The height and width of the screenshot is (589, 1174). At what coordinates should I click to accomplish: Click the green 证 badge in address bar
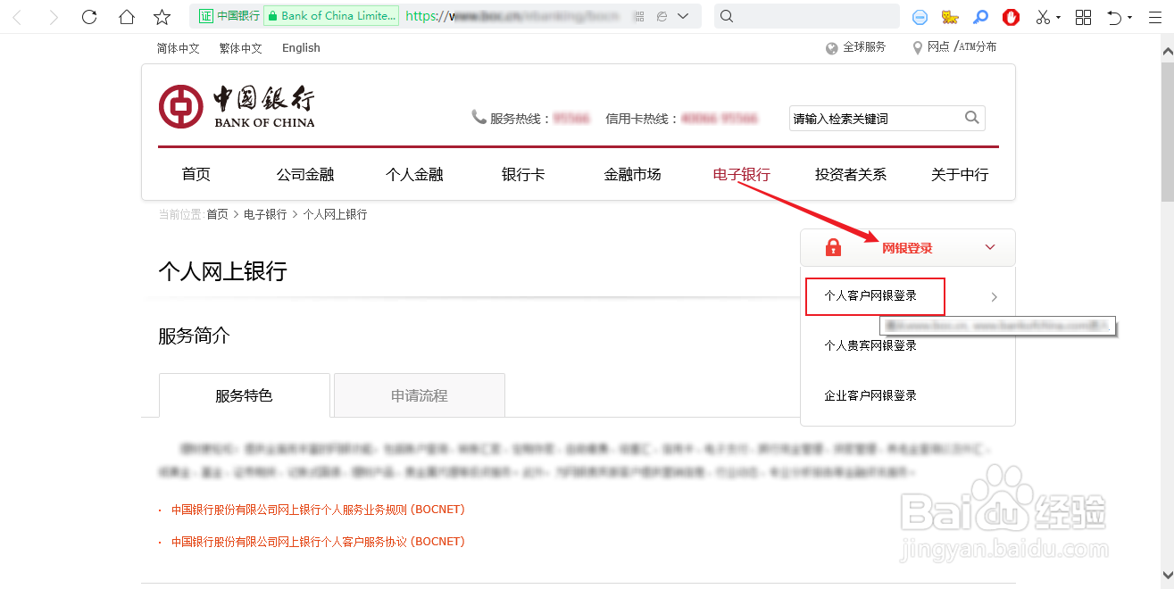tap(206, 15)
